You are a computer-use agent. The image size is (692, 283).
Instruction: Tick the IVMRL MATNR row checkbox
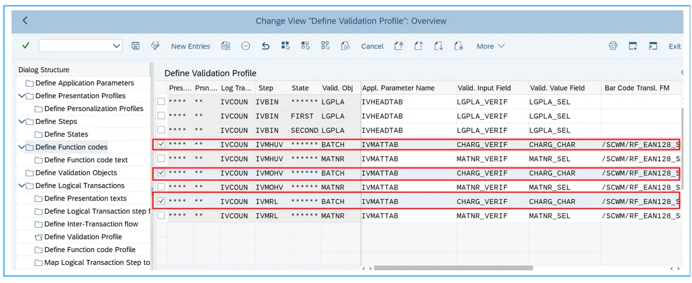pyautogui.click(x=161, y=216)
